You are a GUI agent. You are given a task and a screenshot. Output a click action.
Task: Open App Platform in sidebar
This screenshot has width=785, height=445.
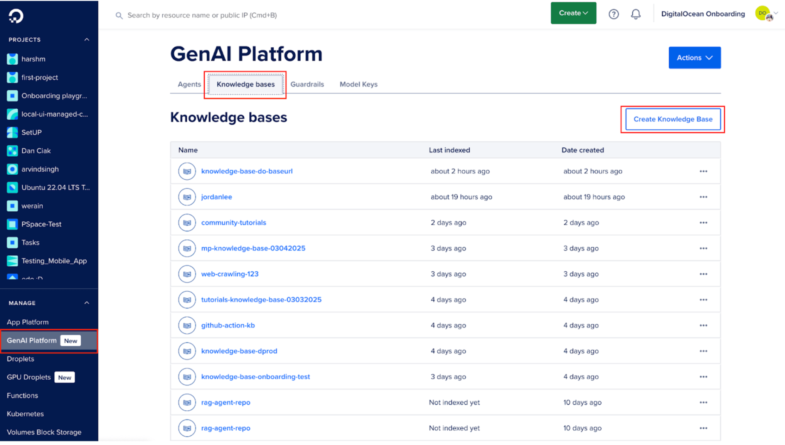(28, 322)
